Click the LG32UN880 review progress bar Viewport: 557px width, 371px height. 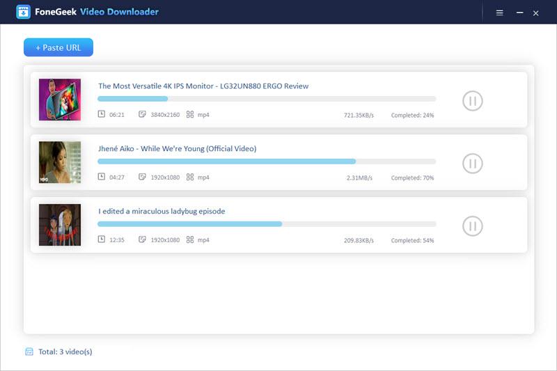tap(267, 99)
